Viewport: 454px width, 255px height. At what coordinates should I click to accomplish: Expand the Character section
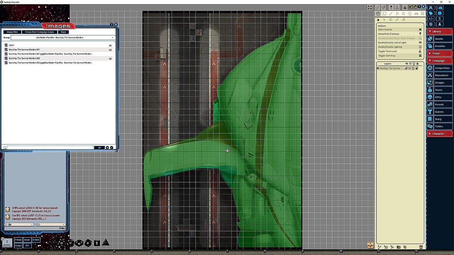439,134
